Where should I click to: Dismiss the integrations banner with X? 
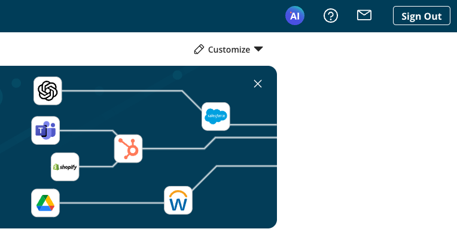[x=258, y=84]
